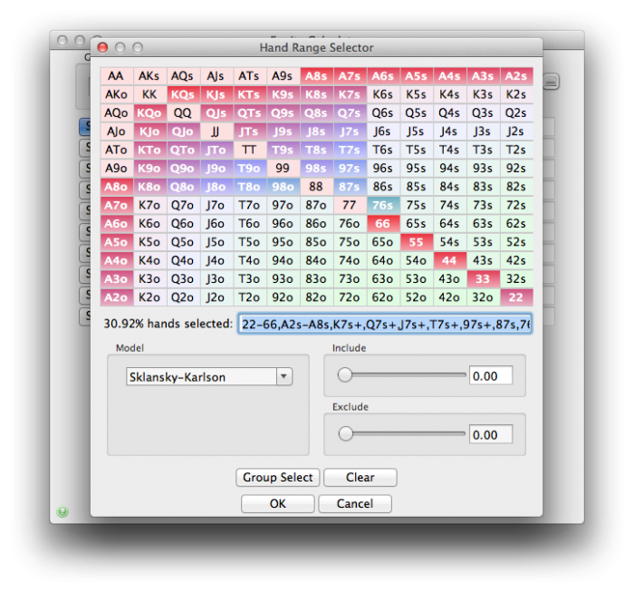Open the Sklansky-Karlson model dropdown
634x593 pixels.
(208, 376)
